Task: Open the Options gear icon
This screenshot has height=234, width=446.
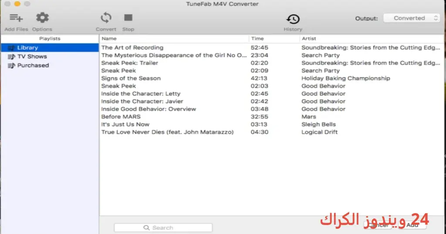Action: [42, 17]
